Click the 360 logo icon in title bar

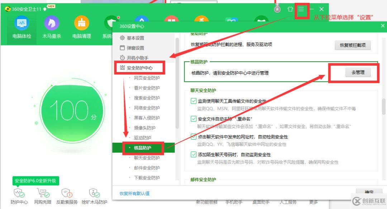[8, 9]
